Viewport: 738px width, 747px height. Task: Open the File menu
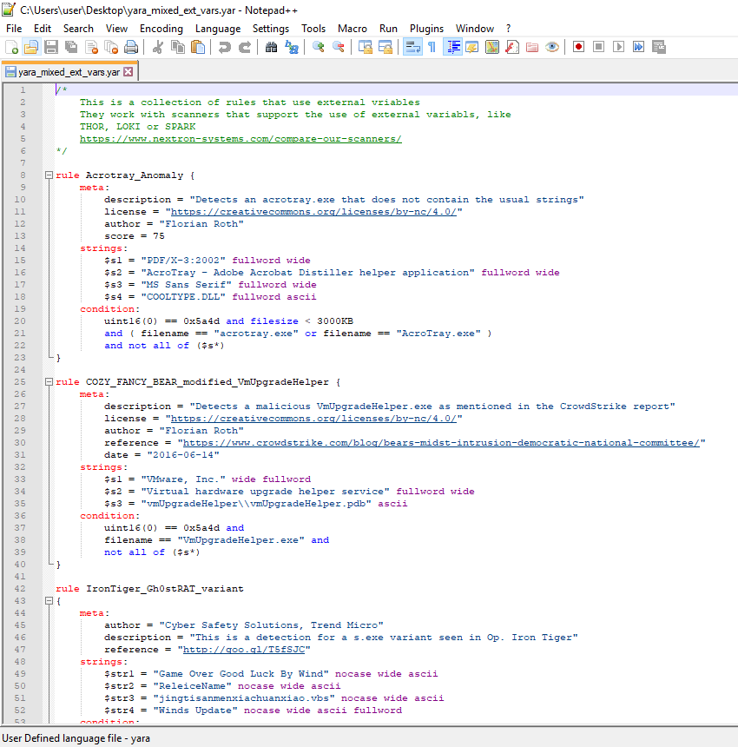click(14, 29)
